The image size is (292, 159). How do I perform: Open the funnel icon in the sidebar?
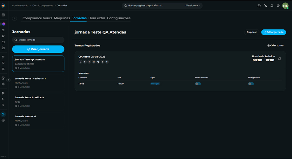click(x=3, y=63)
